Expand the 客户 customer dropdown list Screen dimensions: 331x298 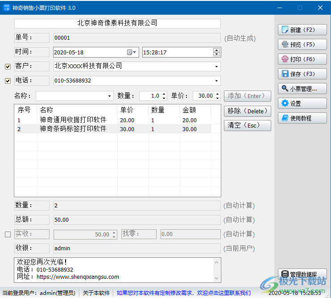[216, 66]
